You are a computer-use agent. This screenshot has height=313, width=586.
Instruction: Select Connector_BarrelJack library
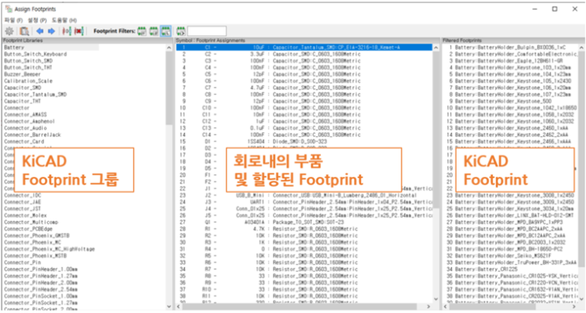click(x=32, y=135)
